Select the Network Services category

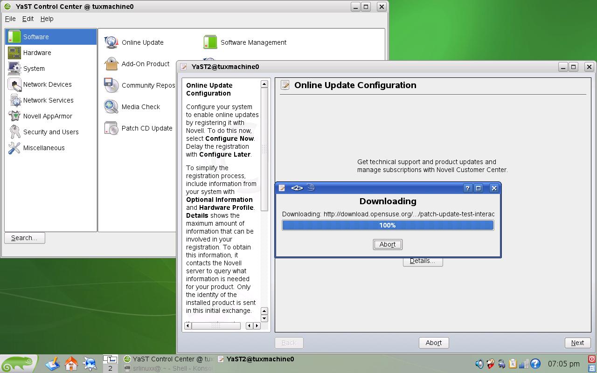tap(51, 100)
